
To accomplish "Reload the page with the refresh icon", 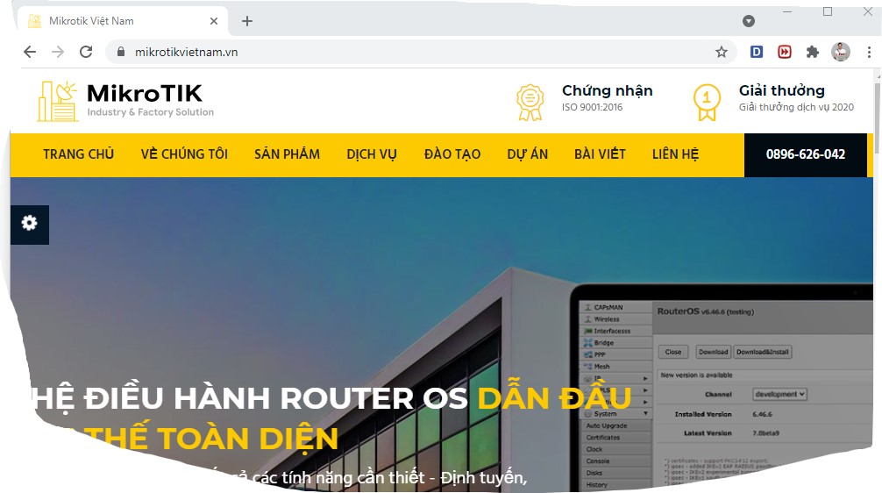I will 86,52.
